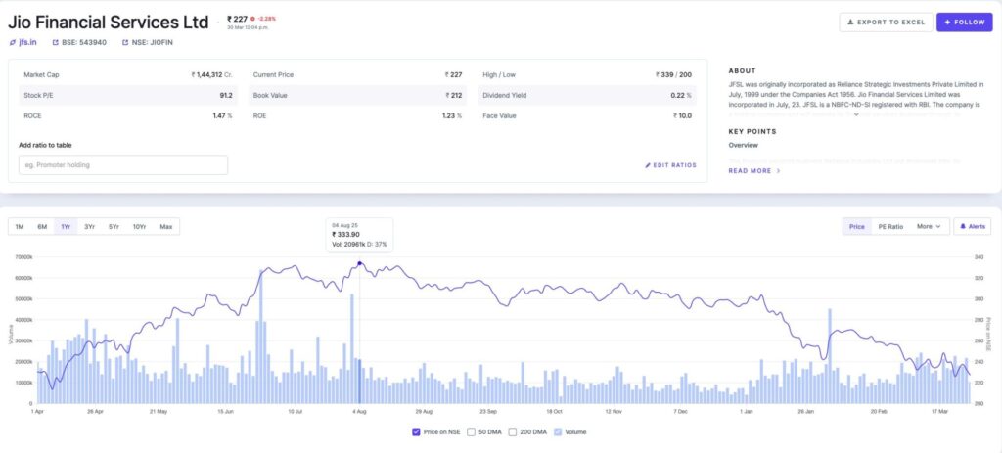Show the Max time range

165,227
